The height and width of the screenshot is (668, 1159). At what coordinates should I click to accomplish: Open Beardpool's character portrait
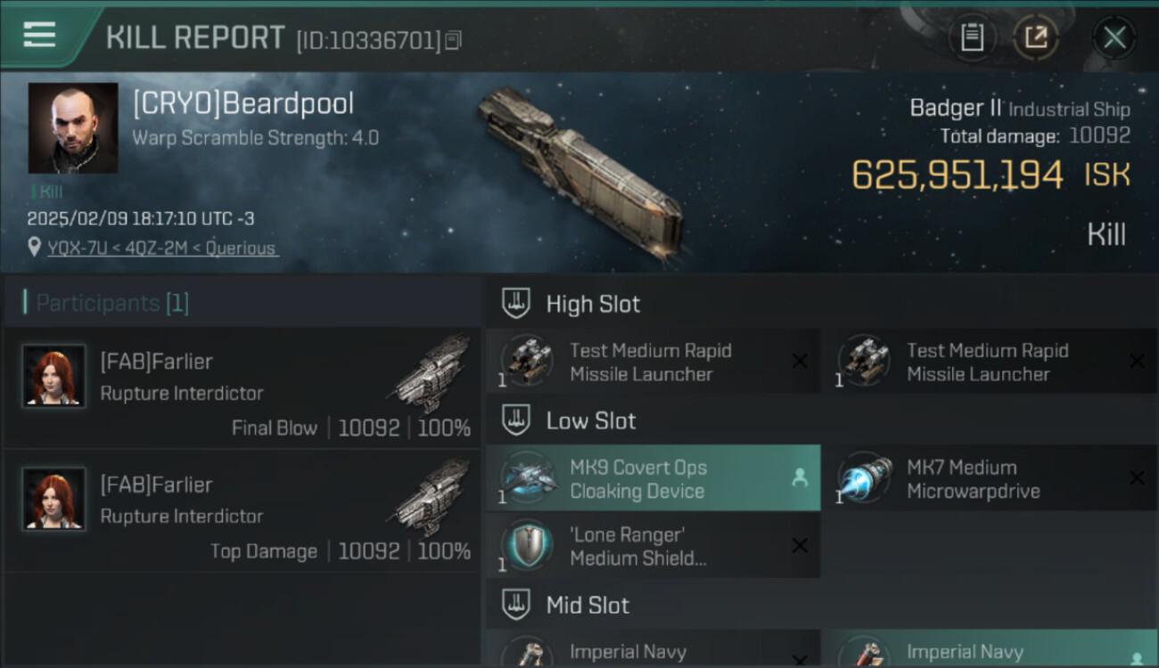73,128
